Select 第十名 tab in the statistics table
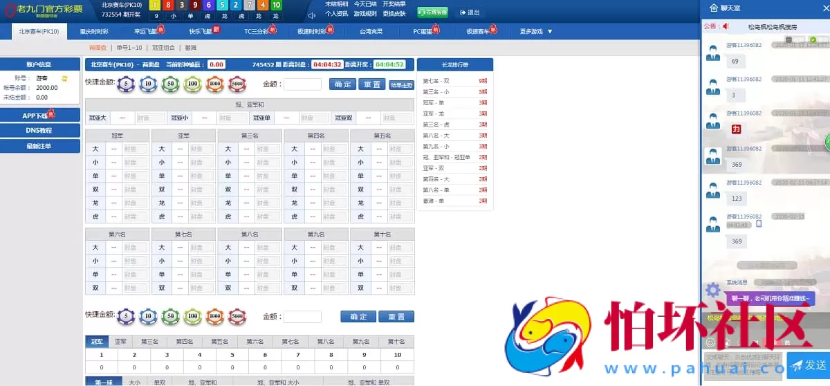 pyautogui.click(x=396, y=342)
